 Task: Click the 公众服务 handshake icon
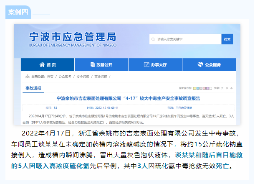point(200,65)
